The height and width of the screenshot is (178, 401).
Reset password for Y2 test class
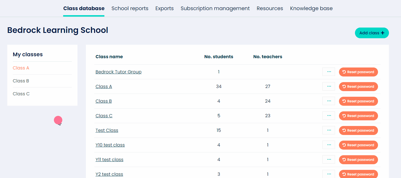click(x=358, y=174)
